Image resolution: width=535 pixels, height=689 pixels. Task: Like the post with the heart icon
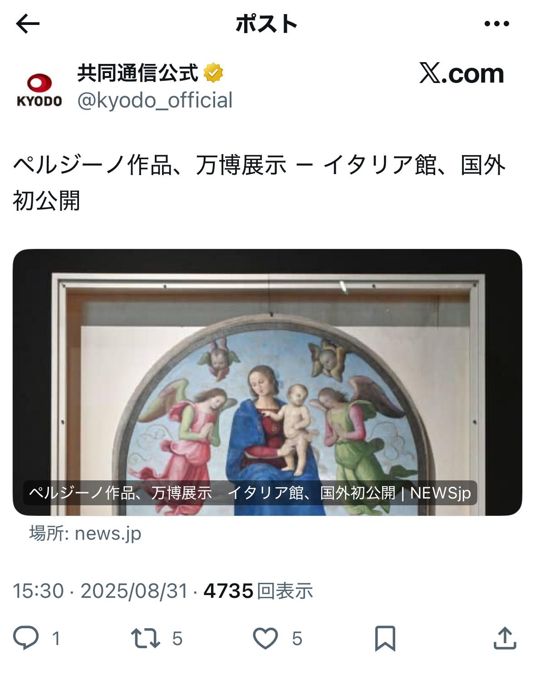pyautogui.click(x=265, y=638)
